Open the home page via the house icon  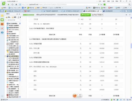16,4
